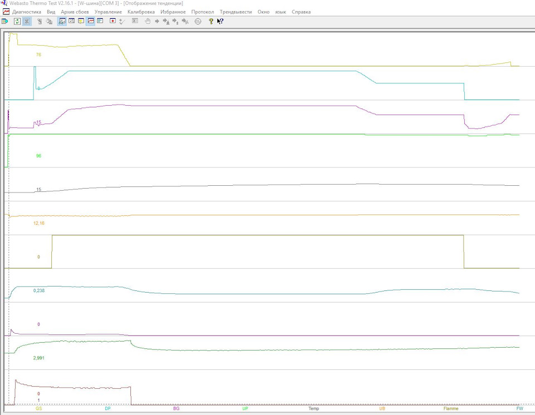Screen dimensions: 535x415
Task: Click the FW legend label
Action: click(x=519, y=408)
